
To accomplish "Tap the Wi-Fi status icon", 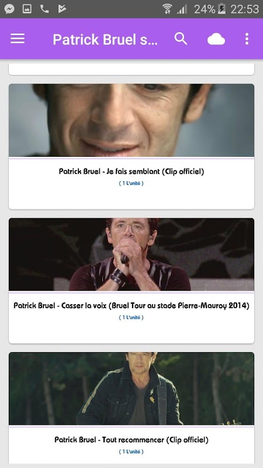I will pyautogui.click(x=167, y=9).
